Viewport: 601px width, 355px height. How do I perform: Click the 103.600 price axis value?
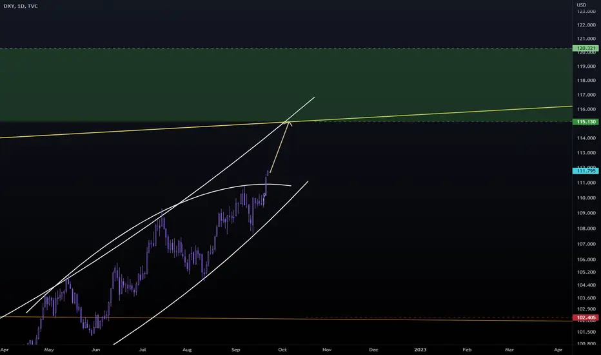[x=586, y=298]
